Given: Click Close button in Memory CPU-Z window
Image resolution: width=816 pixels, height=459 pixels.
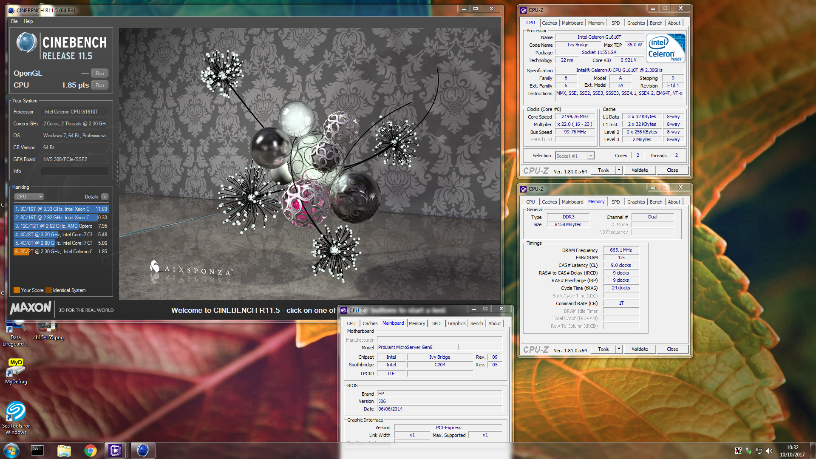Looking at the screenshot, I should point(672,349).
